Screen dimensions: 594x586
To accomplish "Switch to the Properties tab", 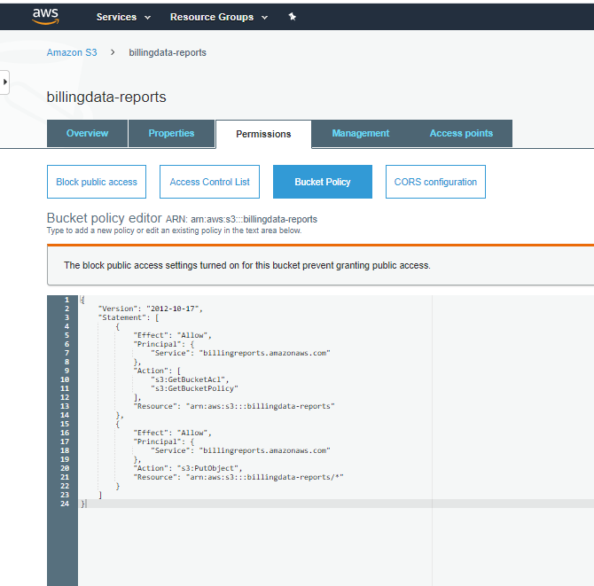I will coord(171,133).
